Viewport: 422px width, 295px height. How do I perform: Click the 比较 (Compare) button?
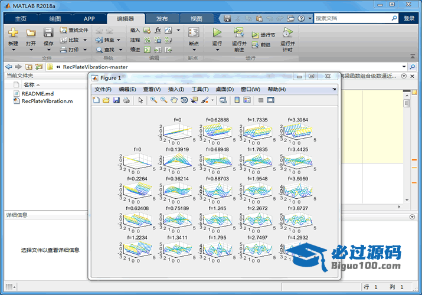pyautogui.click(x=70, y=40)
